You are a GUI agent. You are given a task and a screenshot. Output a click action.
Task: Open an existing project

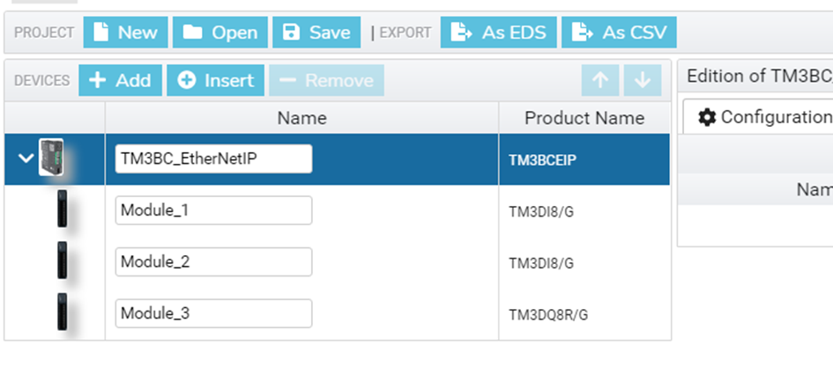[220, 33]
